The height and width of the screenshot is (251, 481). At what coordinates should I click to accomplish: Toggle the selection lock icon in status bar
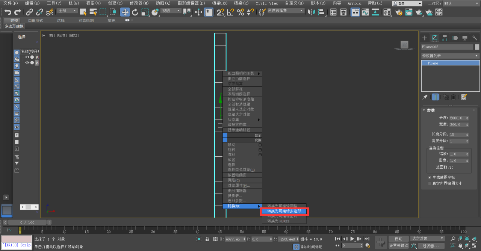tap(207, 239)
